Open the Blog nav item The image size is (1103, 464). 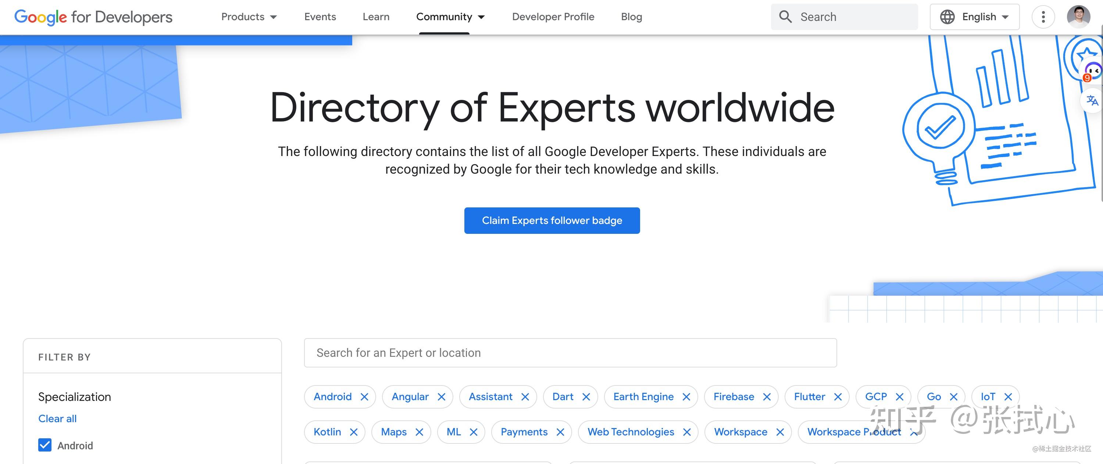click(631, 17)
